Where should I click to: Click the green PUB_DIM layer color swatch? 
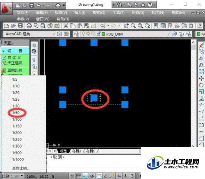(x=103, y=34)
